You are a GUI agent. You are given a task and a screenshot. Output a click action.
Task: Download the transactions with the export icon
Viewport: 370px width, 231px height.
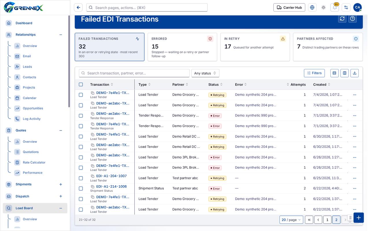click(354, 73)
